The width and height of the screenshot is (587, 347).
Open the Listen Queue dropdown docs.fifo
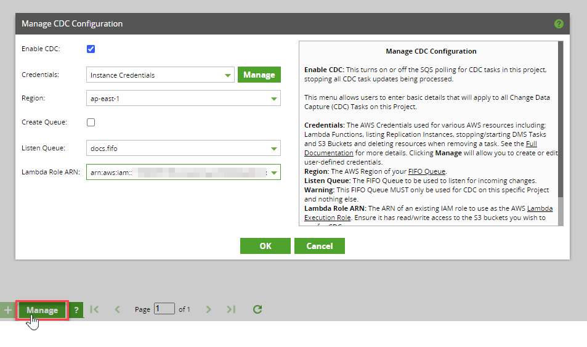click(184, 149)
